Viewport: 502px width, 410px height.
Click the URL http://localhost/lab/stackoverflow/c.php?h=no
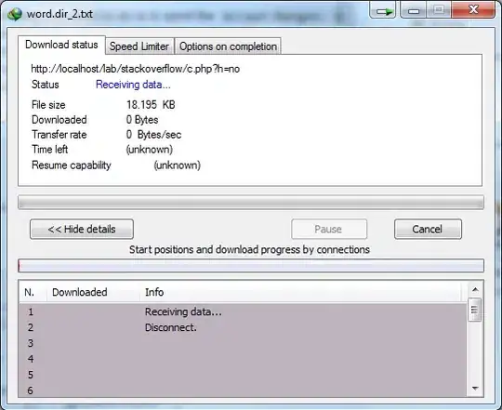tap(136, 69)
